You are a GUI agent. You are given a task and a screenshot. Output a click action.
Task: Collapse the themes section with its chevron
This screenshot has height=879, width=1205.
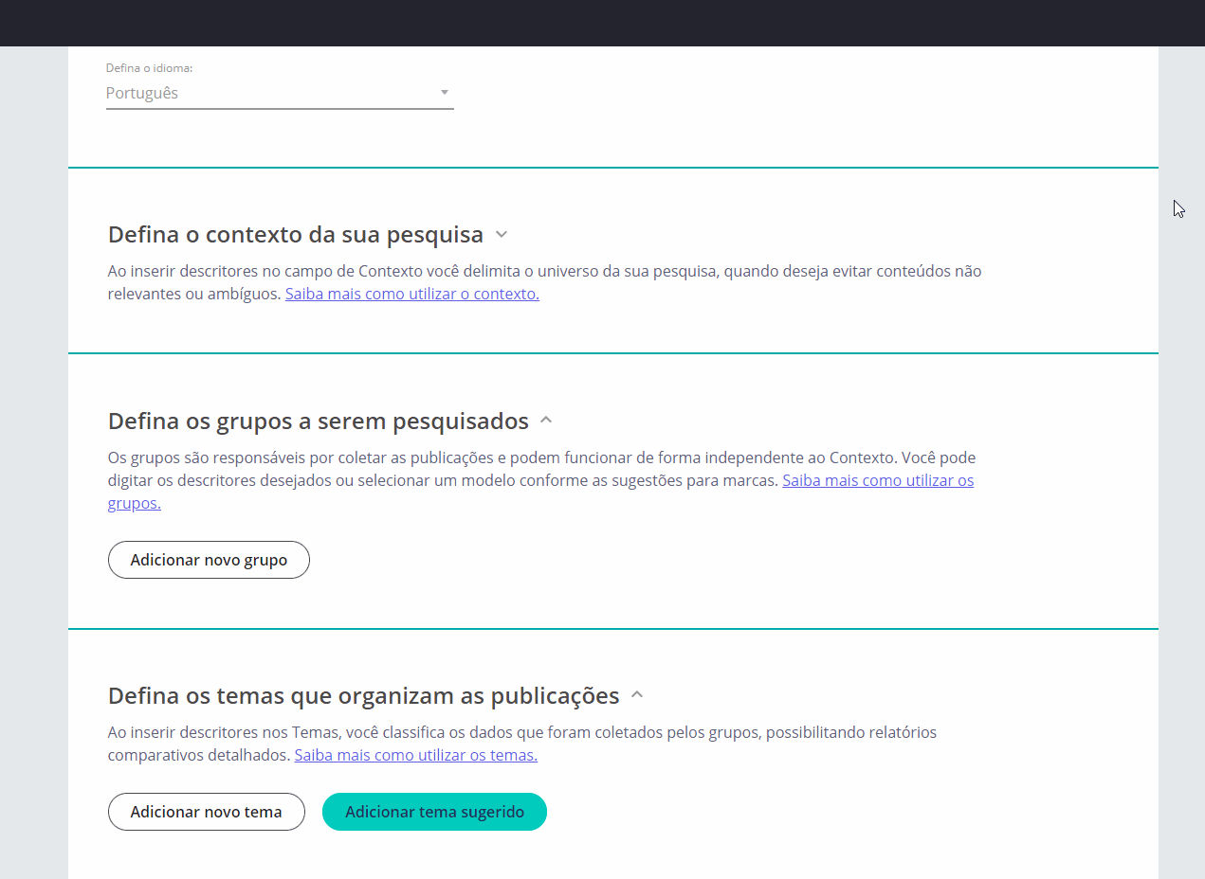coord(637,695)
